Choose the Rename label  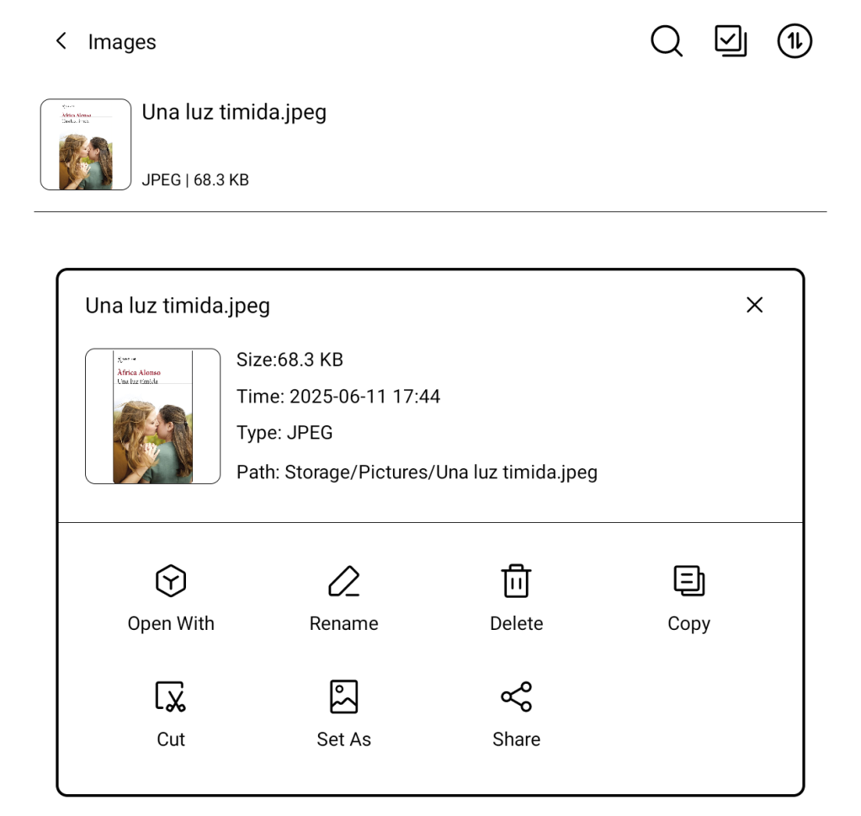343,624
